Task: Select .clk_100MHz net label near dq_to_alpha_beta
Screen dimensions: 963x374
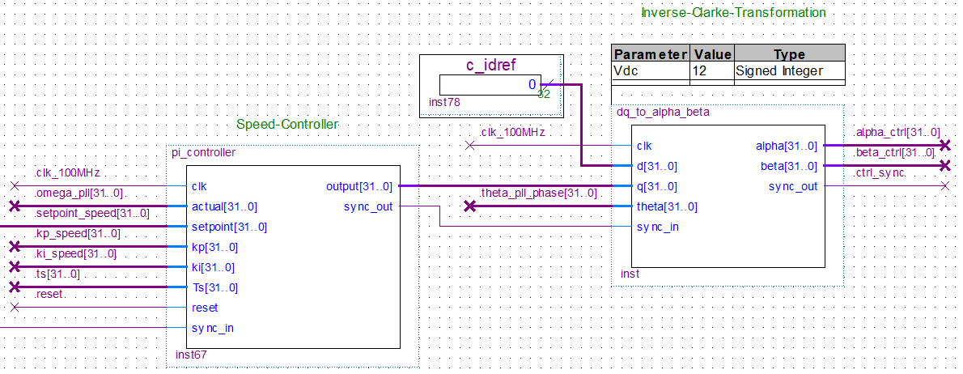Action: [512, 132]
